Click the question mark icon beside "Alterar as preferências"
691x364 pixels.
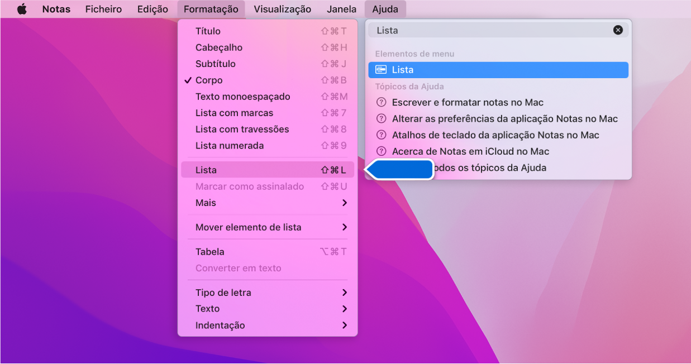coord(382,118)
